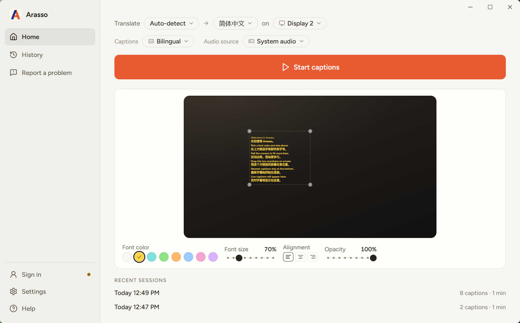Viewport: 520px width, 323px height.
Task: Open the Sign in item
Action: click(x=50, y=275)
